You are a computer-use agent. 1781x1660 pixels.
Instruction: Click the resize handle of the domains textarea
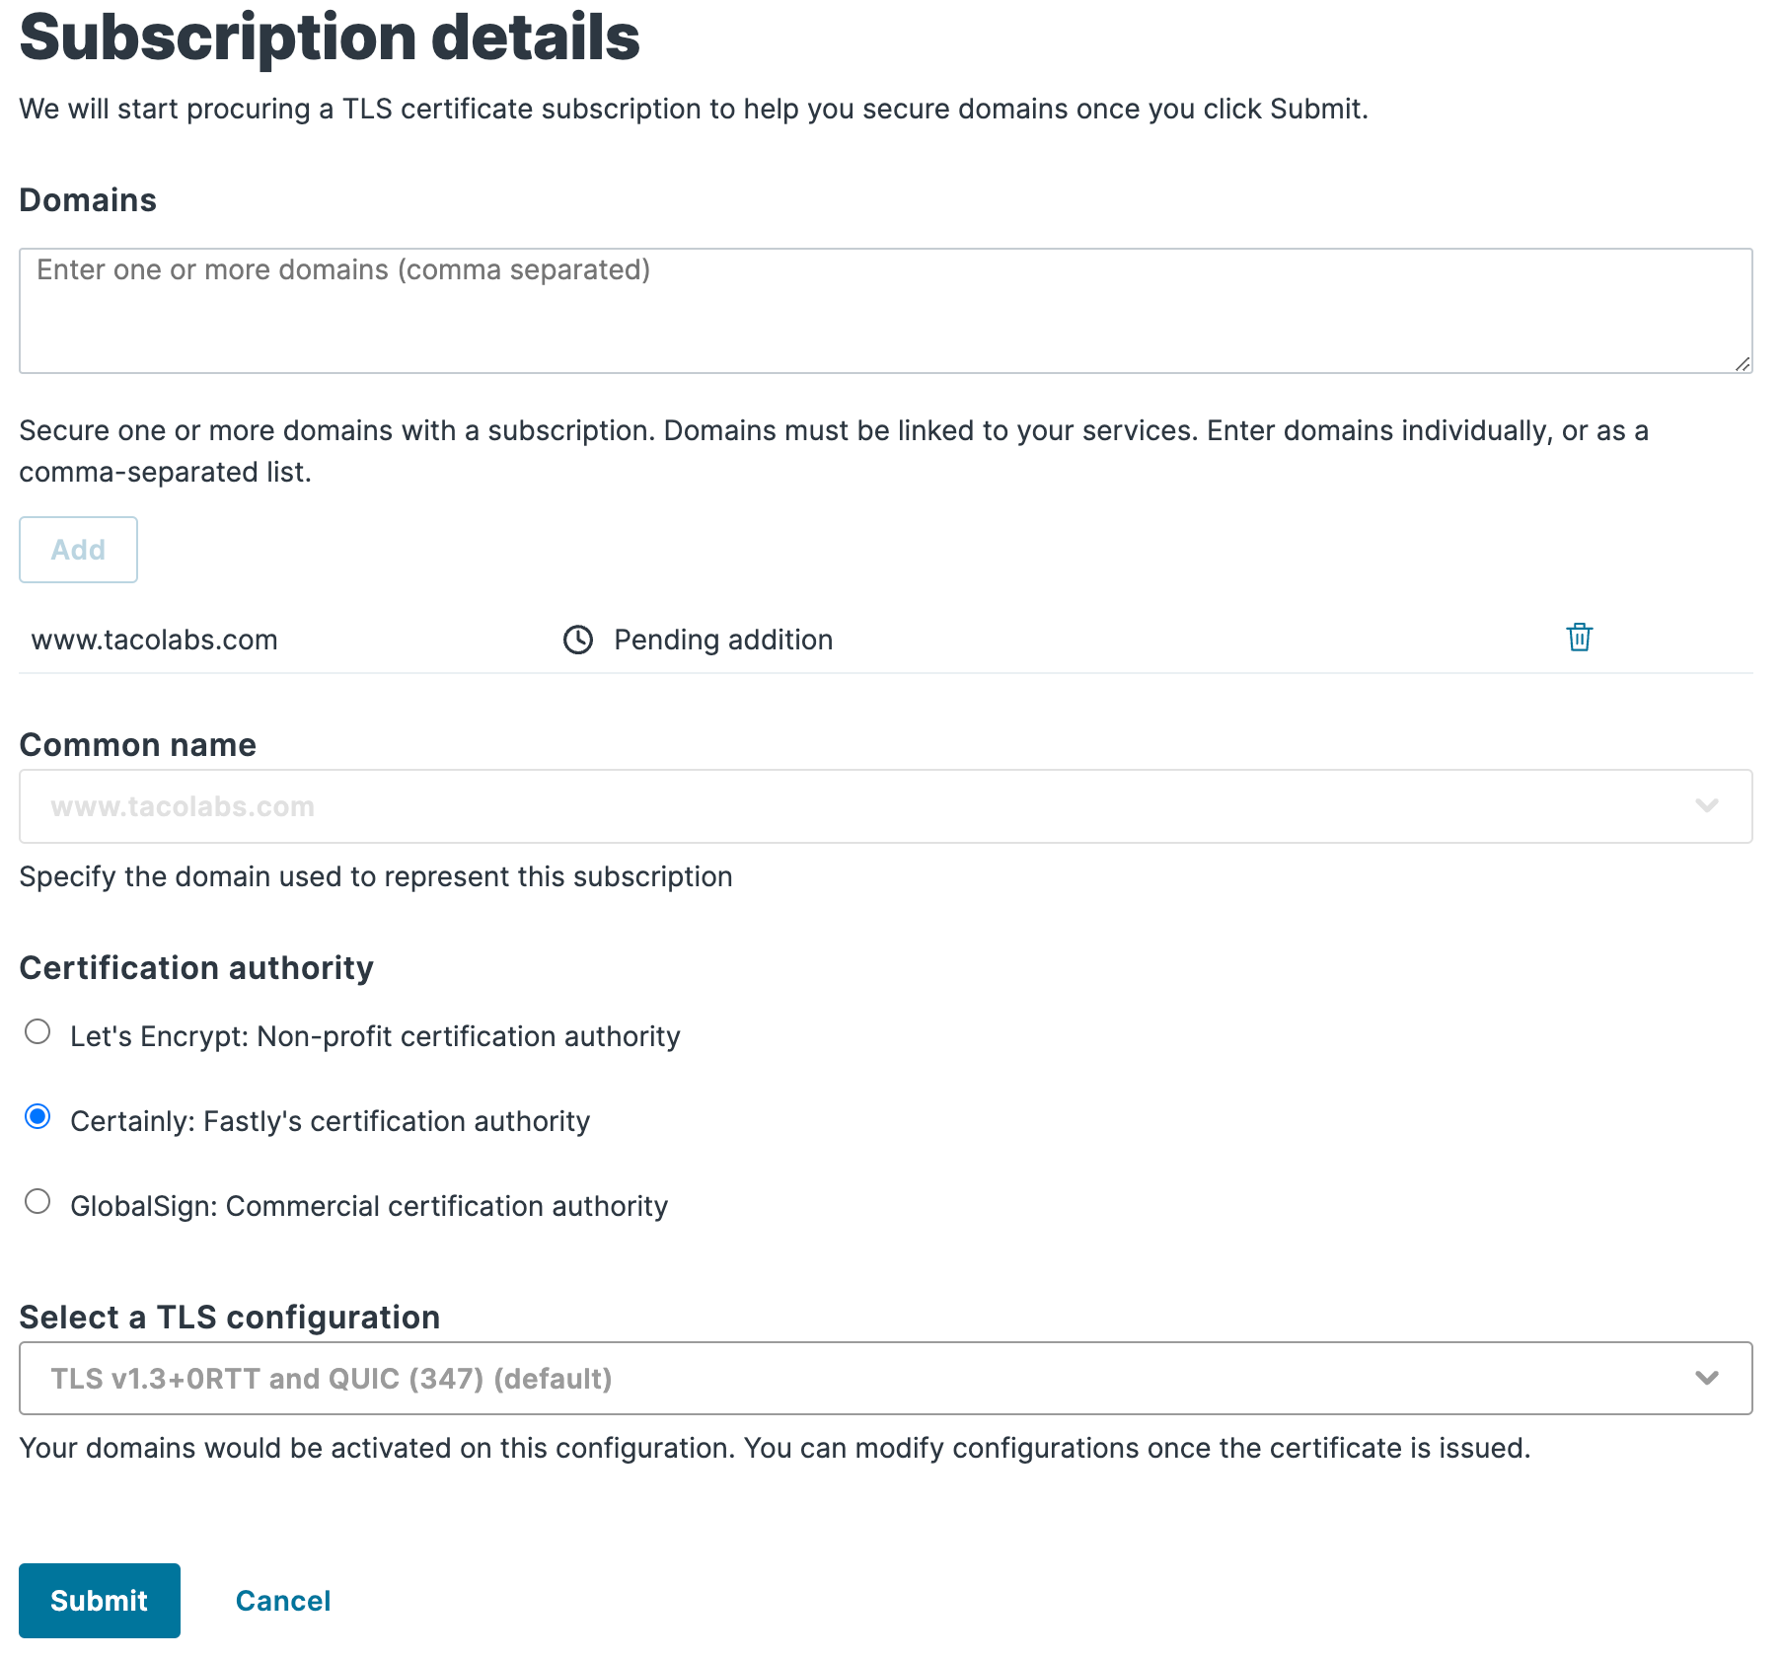point(1741,363)
